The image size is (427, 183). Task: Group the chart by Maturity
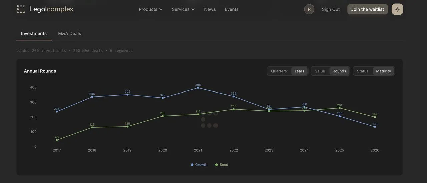384,71
